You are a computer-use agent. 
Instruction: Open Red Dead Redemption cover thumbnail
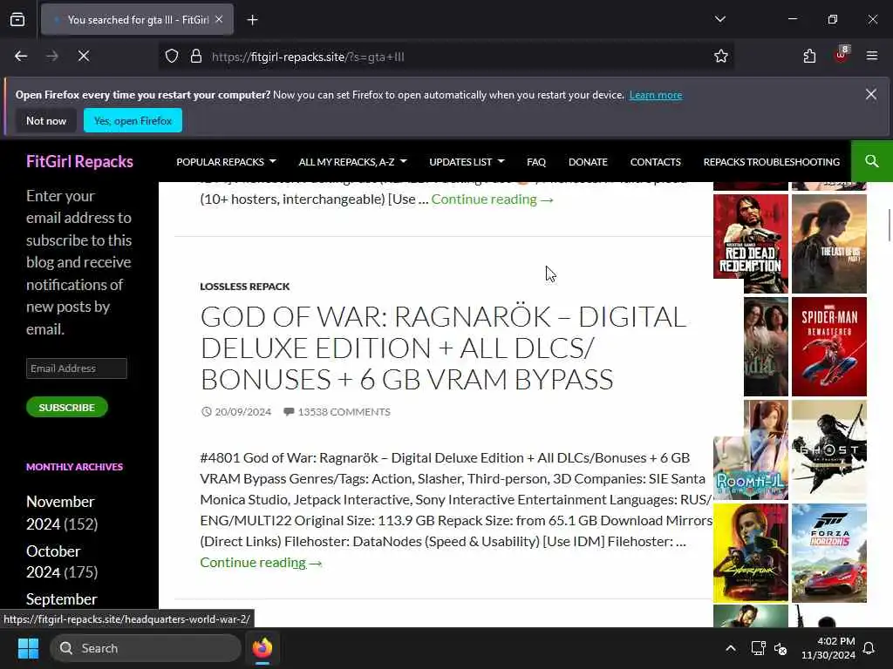751,244
